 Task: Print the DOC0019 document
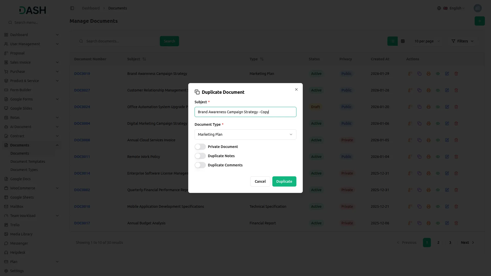point(428,74)
